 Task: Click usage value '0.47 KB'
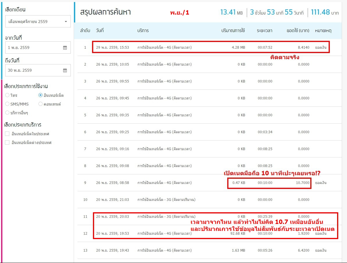tap(239, 183)
